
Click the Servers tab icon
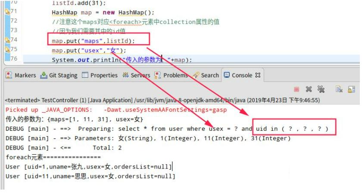click(x=125, y=75)
